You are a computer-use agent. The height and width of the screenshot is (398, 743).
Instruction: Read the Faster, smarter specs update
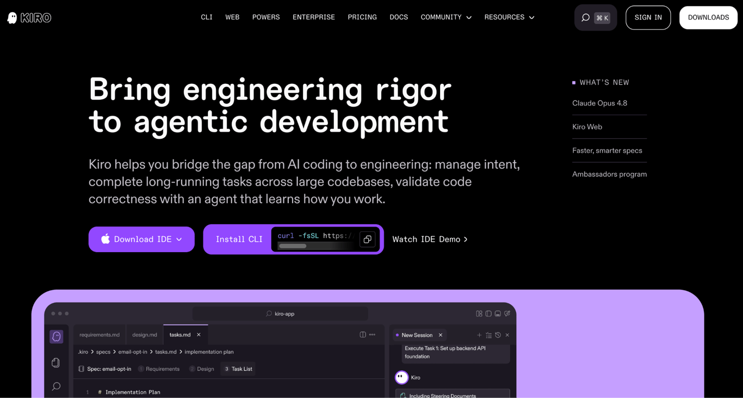(607, 151)
